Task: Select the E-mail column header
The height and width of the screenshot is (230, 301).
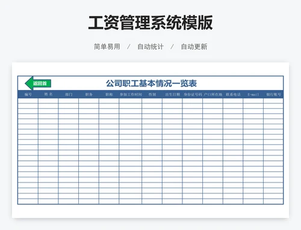Action: pyautogui.click(x=253, y=94)
